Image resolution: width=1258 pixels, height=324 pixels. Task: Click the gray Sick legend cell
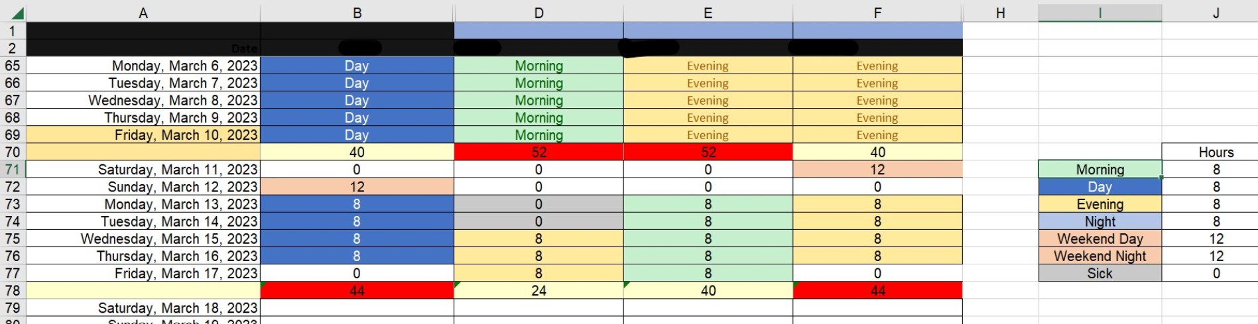coord(1100,274)
